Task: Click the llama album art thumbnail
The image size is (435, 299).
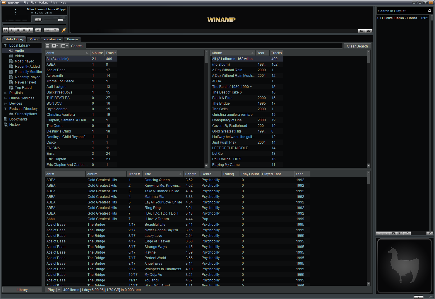Action: coord(405,266)
